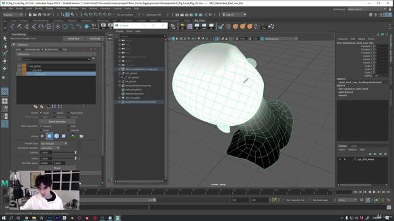
Task: Click the Windows taskbar search icon
Action: 11,218
